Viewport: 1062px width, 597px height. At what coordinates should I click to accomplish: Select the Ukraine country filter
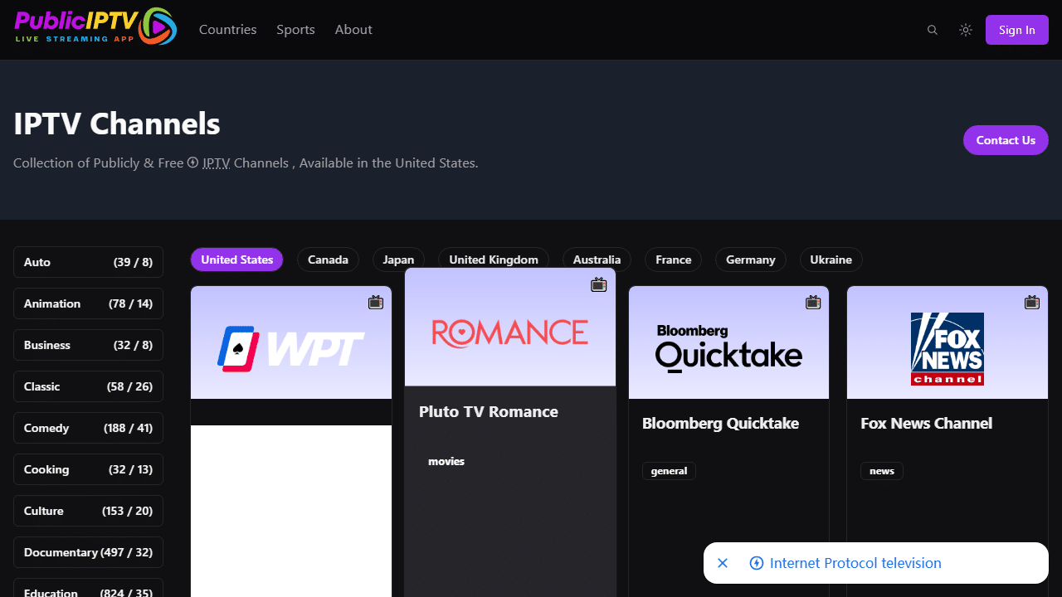click(831, 260)
